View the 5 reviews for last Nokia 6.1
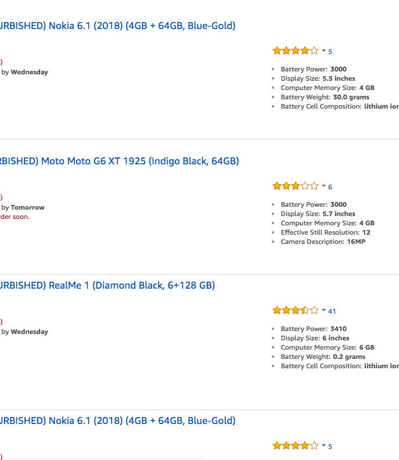This screenshot has width=399, height=460. click(330, 447)
